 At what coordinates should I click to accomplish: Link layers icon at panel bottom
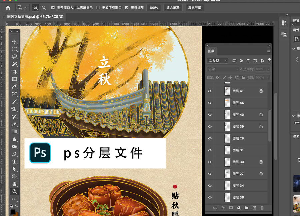[215, 208]
